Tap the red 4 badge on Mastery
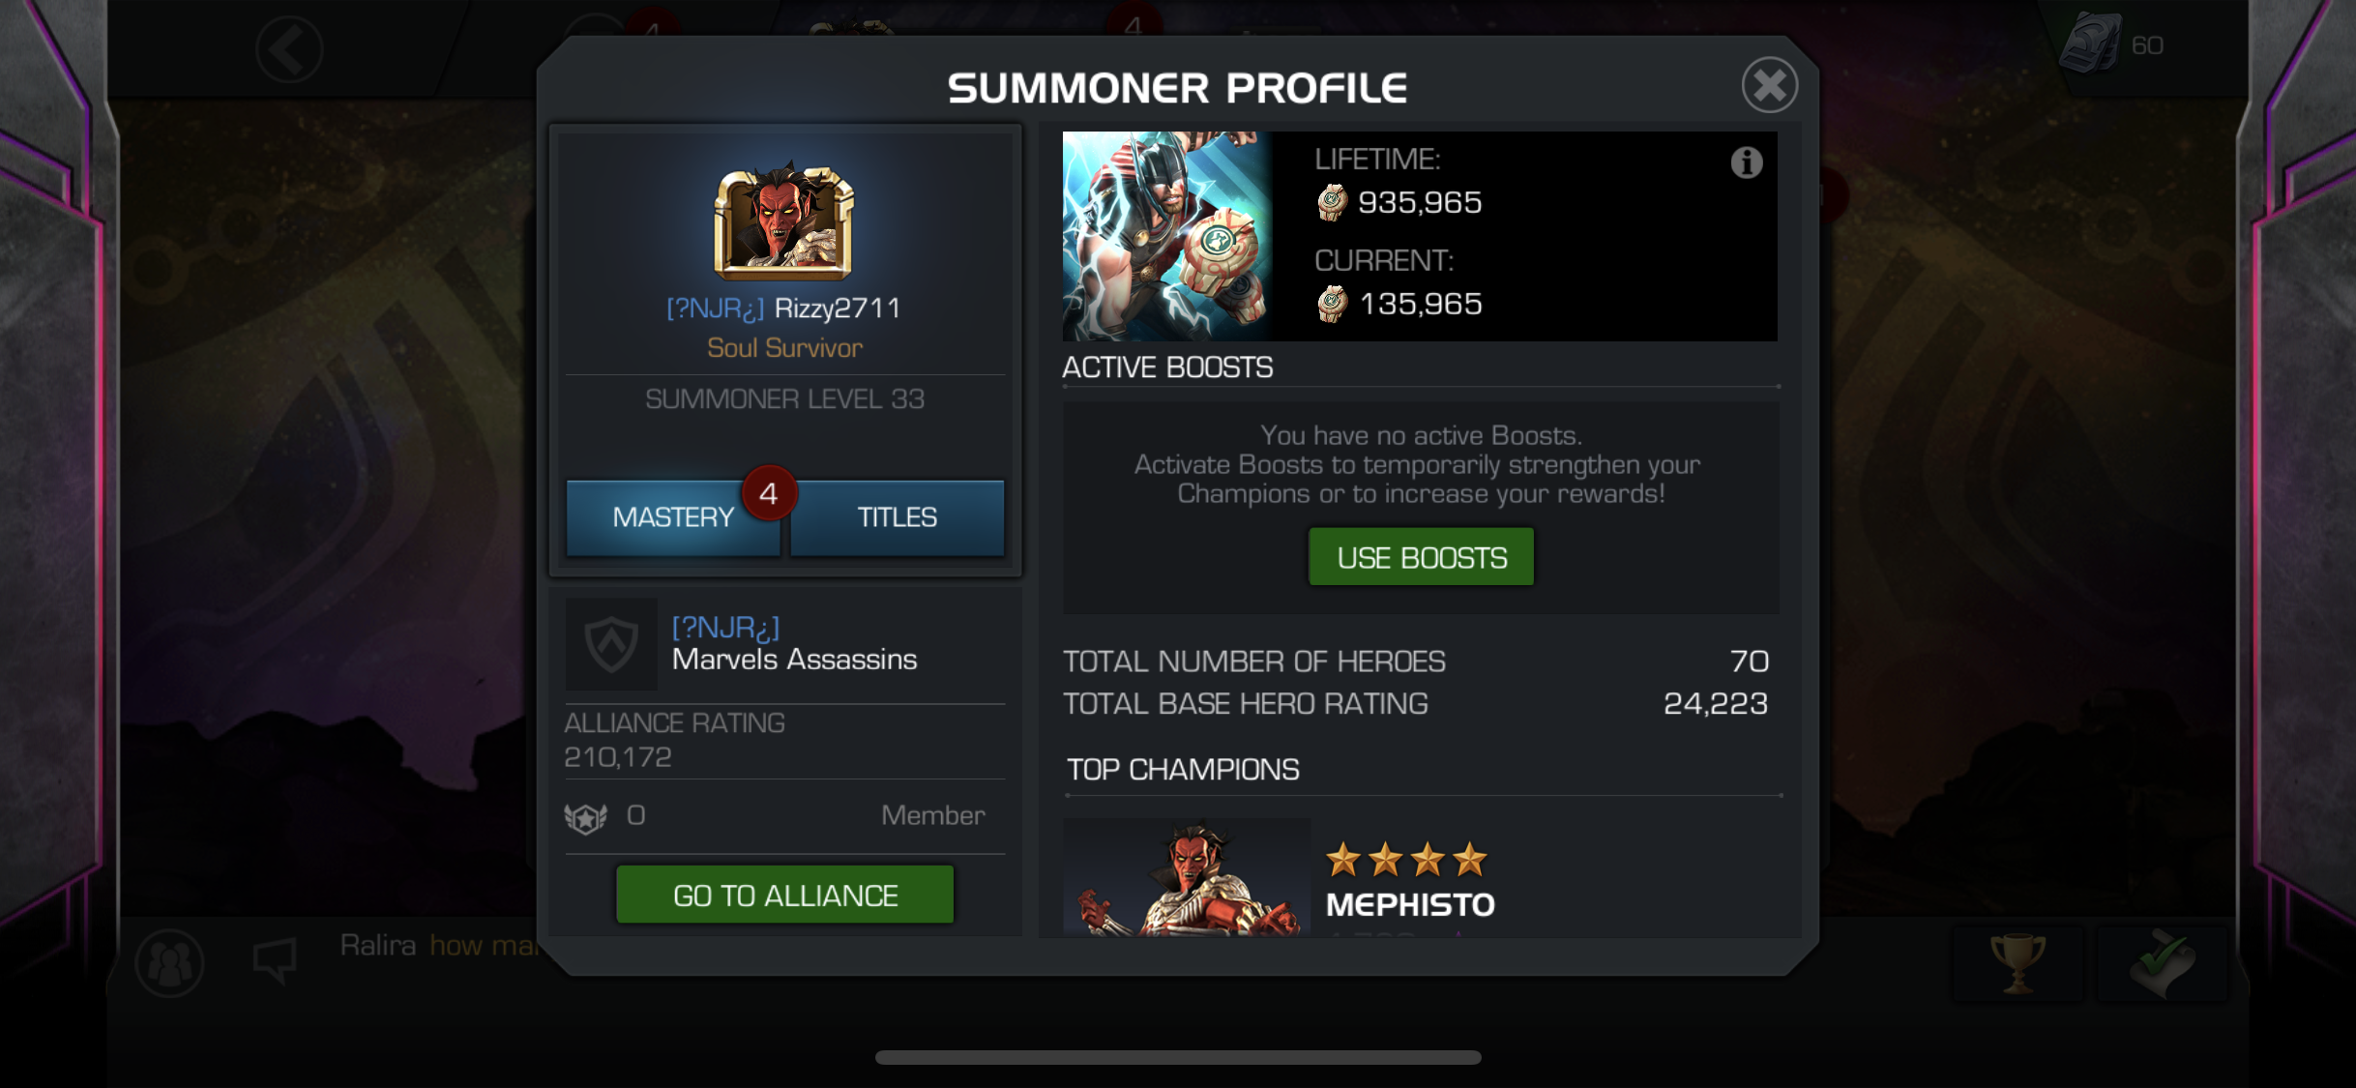This screenshot has width=2356, height=1088. point(769,493)
